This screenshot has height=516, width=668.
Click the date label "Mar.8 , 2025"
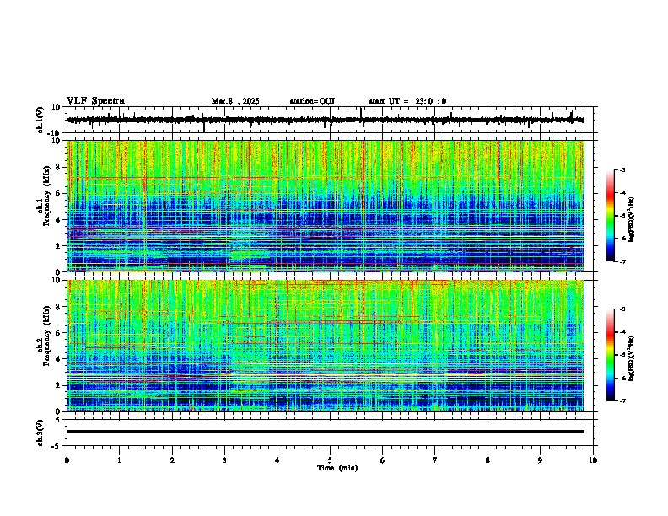click(235, 101)
